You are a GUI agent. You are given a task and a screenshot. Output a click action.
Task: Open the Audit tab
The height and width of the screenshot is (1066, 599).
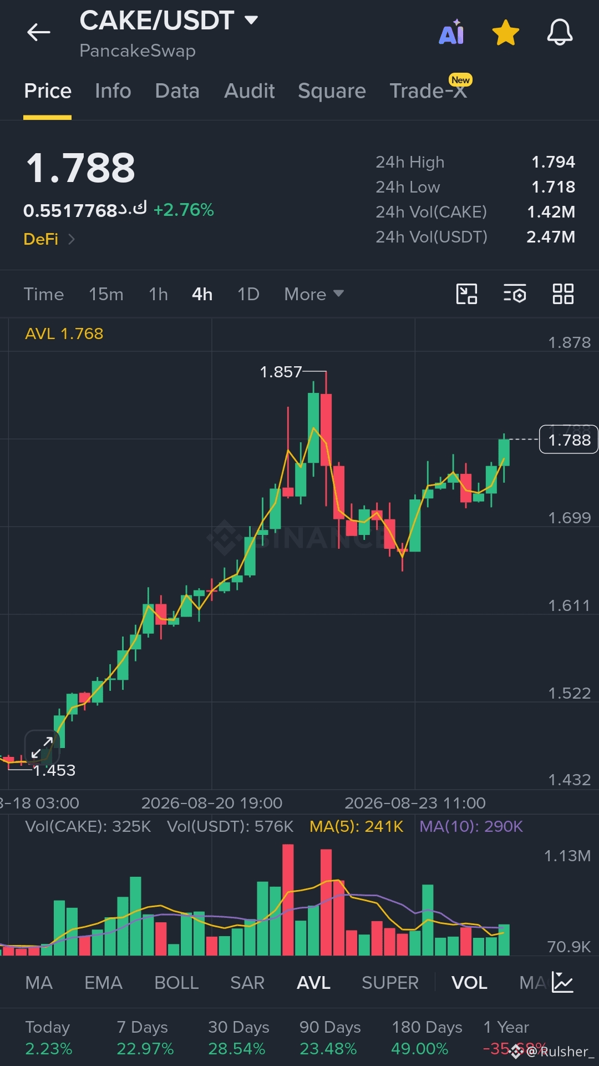tap(250, 91)
